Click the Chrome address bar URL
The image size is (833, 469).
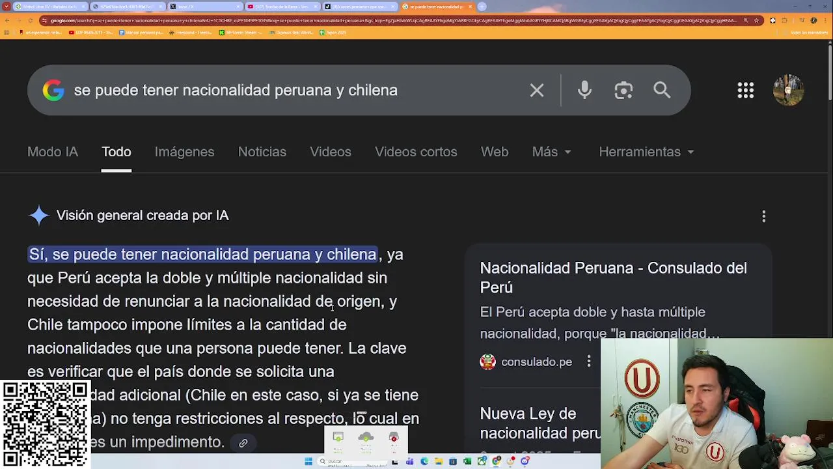(x=390, y=20)
